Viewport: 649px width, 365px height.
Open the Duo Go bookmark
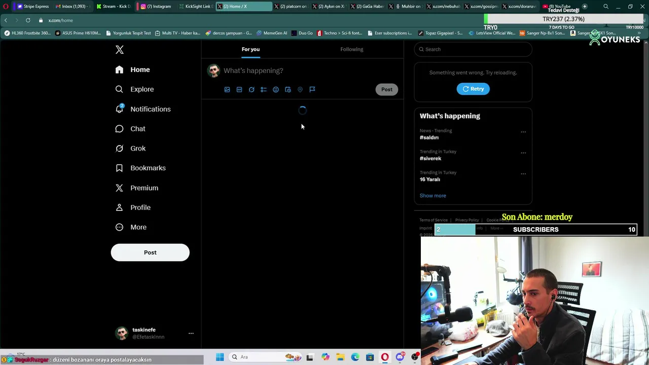[x=302, y=33]
